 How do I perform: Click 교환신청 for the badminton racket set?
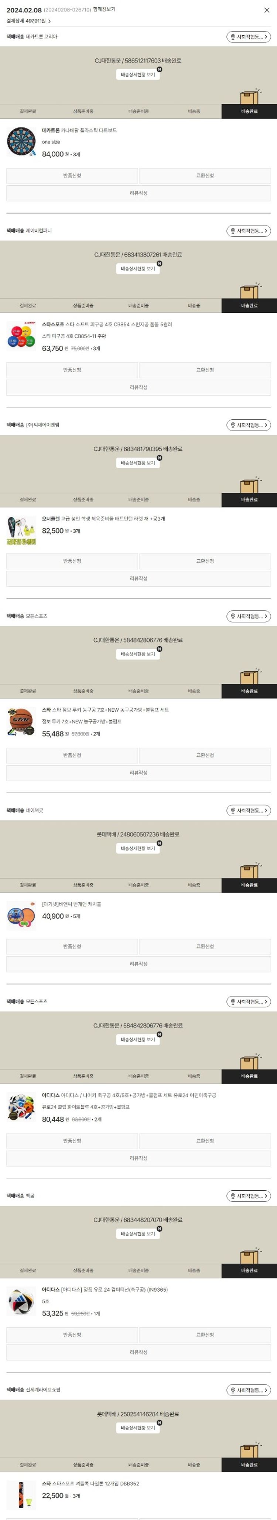pyautogui.click(x=205, y=561)
